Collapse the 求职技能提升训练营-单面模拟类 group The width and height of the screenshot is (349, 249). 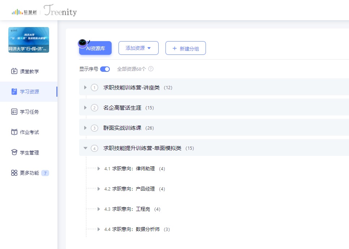85,148
